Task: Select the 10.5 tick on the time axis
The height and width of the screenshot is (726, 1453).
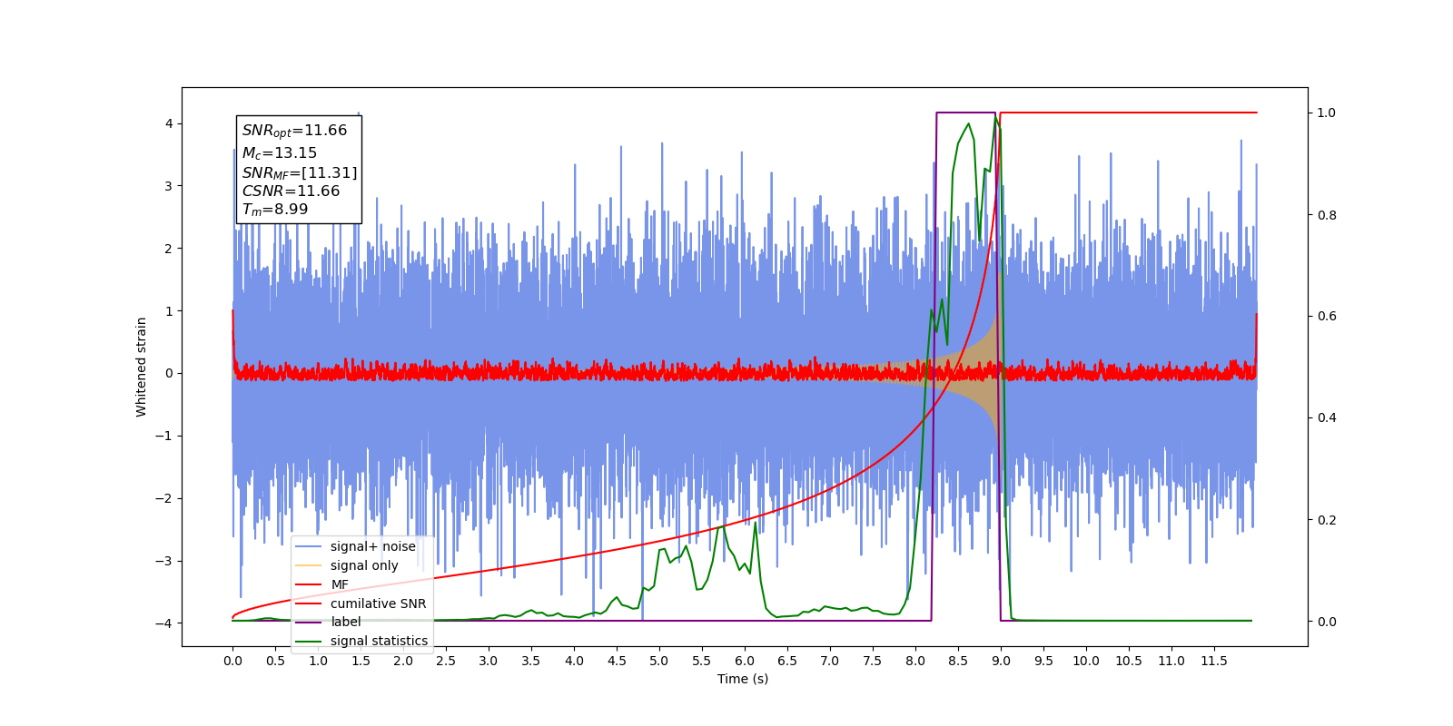Action: click(x=1129, y=661)
